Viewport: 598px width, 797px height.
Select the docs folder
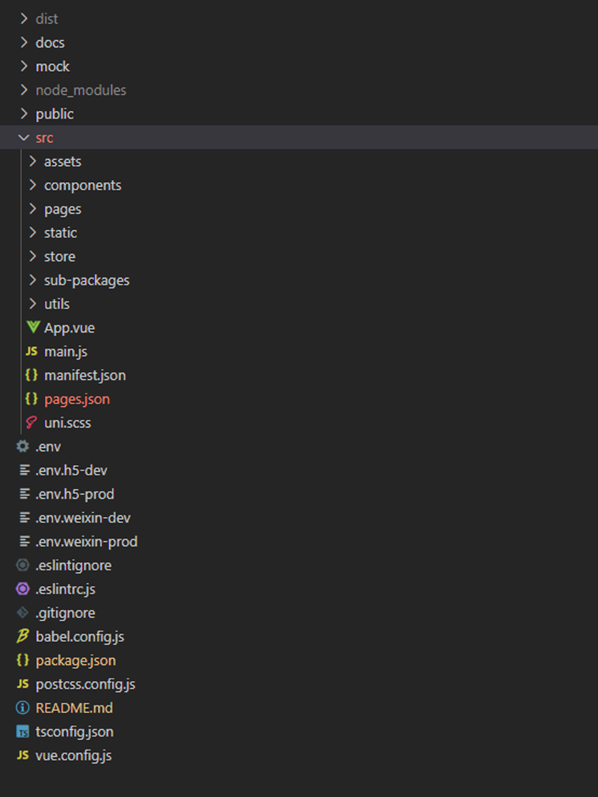(x=50, y=43)
